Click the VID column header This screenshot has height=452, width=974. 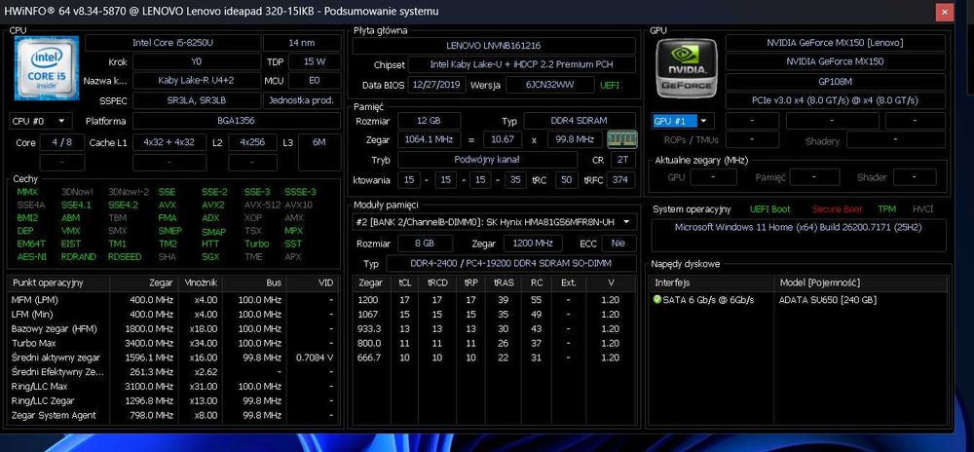click(312, 282)
